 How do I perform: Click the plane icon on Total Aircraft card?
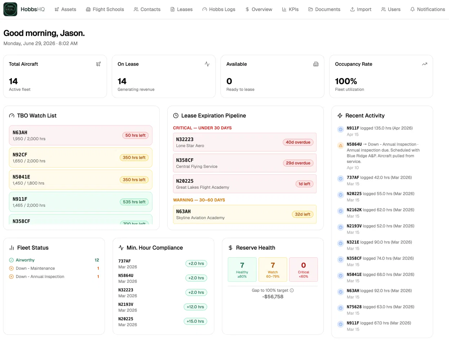point(98,64)
